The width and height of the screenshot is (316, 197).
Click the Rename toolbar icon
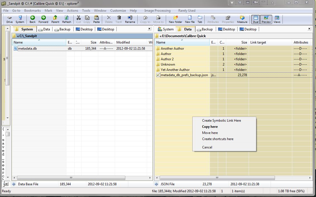(x=130, y=19)
